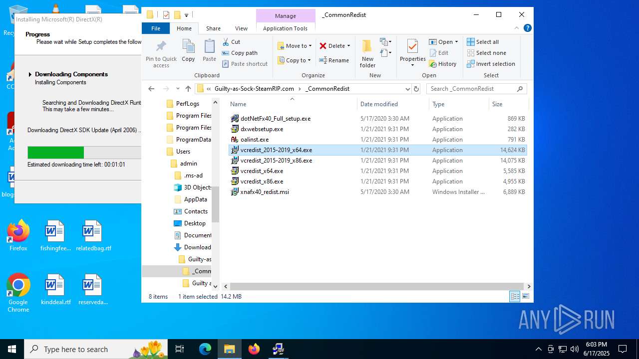The height and width of the screenshot is (359, 639).
Task: Click the Manage contextual tab
Action: click(286, 16)
